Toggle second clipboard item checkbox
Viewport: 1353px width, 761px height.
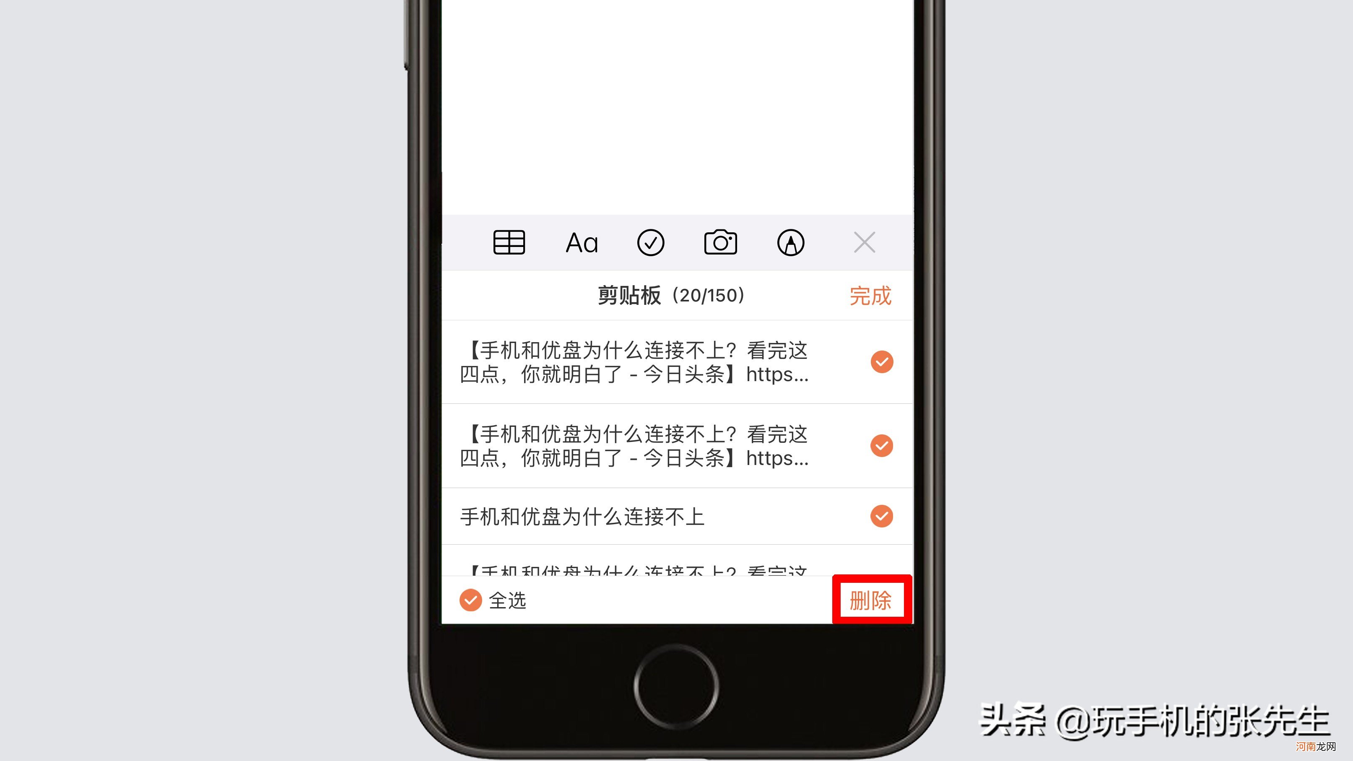(881, 445)
